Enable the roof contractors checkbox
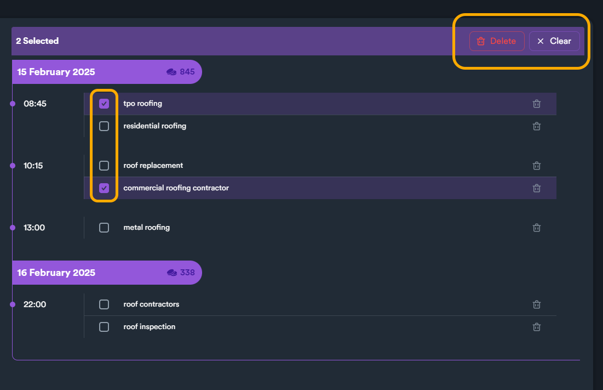The image size is (603, 390). click(x=104, y=304)
